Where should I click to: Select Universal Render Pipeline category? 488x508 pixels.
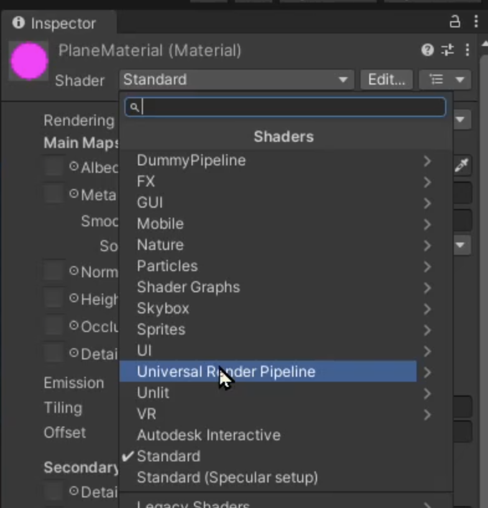click(x=268, y=372)
